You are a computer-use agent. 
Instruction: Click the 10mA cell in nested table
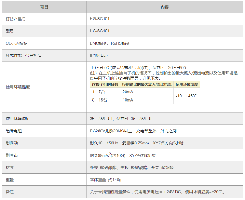point(128,100)
